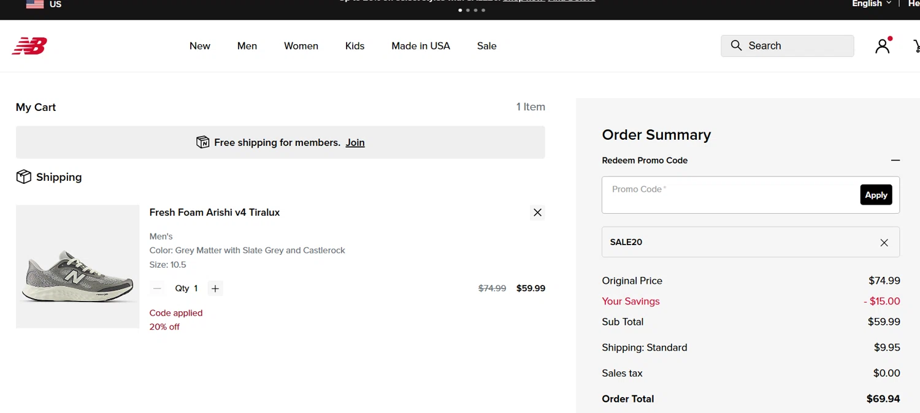Increase shoe quantity with plus button

coord(215,289)
